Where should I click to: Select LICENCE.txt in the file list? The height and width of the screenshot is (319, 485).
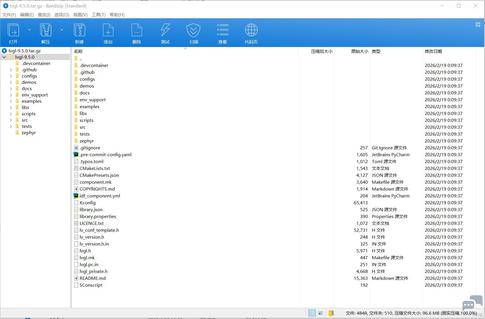pyautogui.click(x=92, y=223)
